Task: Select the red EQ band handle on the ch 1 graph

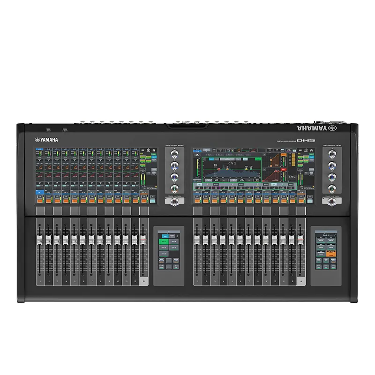Action: (219, 169)
